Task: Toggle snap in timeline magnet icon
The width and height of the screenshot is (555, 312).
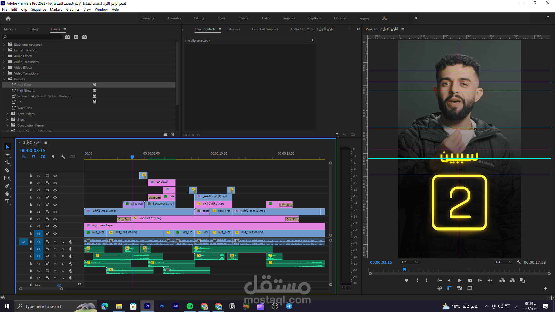Action: tap(34, 157)
